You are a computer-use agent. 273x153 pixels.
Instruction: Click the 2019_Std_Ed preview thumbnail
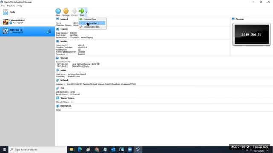coord(252,34)
